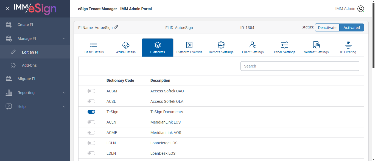Image resolution: width=375 pixels, height=161 pixels.
Task: Toggle the LCLN Loancierge LOS switch
Action: point(91,143)
